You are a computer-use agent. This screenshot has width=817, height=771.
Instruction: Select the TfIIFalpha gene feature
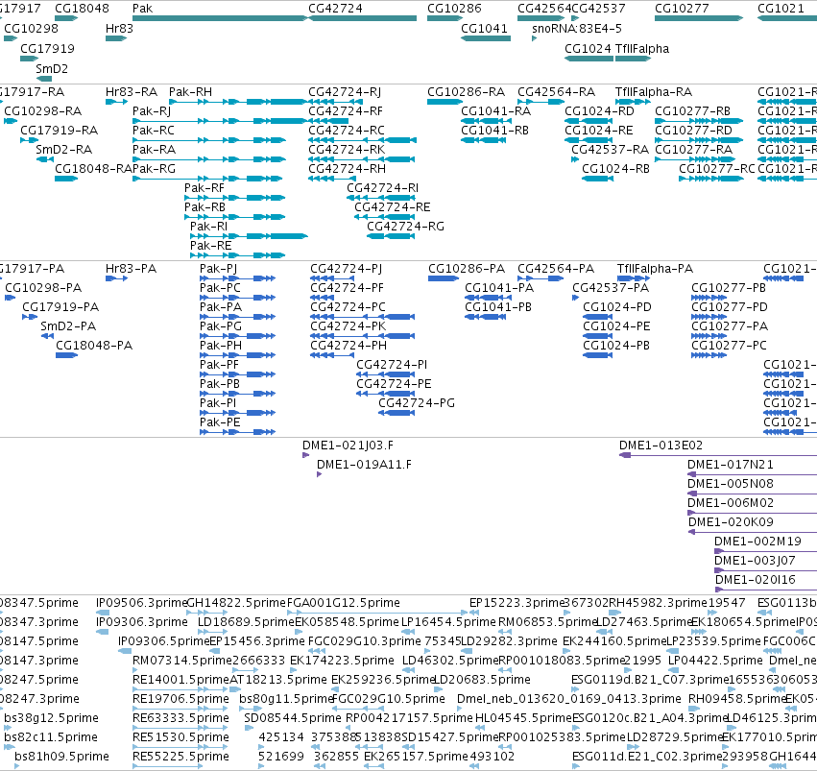(x=633, y=59)
